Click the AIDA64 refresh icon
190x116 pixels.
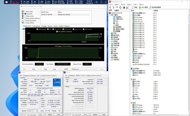click(120, 7)
